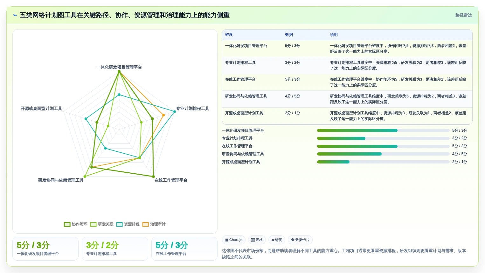Click progress bar for 研发协同与依赖管理工具

383,154
